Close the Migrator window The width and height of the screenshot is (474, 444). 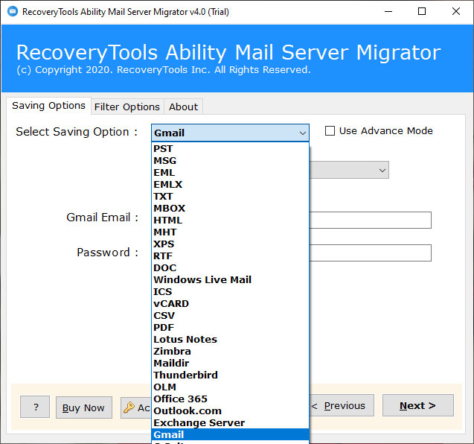456,11
